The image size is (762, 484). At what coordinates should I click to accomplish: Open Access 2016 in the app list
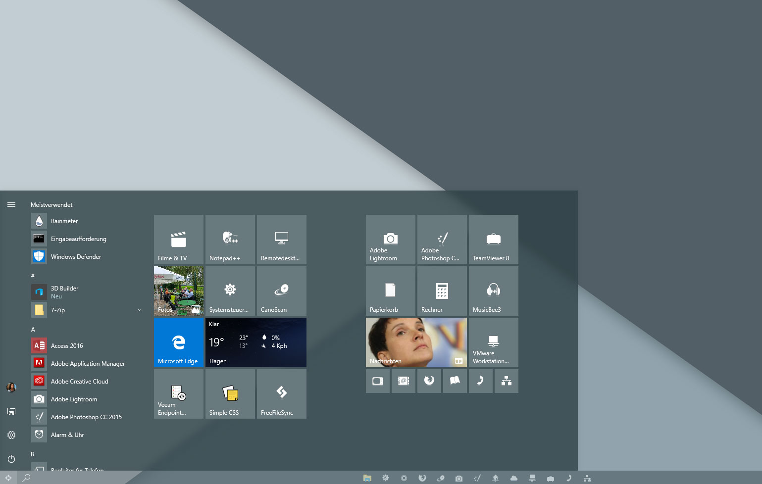tap(88, 346)
